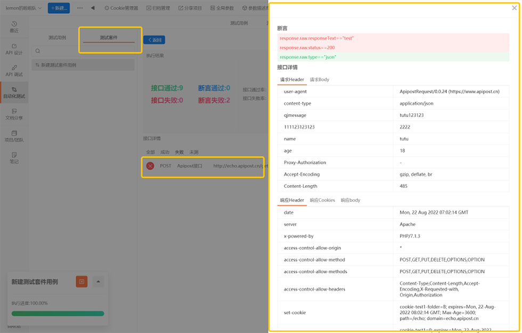Click the Apipost接口 name in the POST row
Viewport: 522px width, 333px height.
[190, 166]
